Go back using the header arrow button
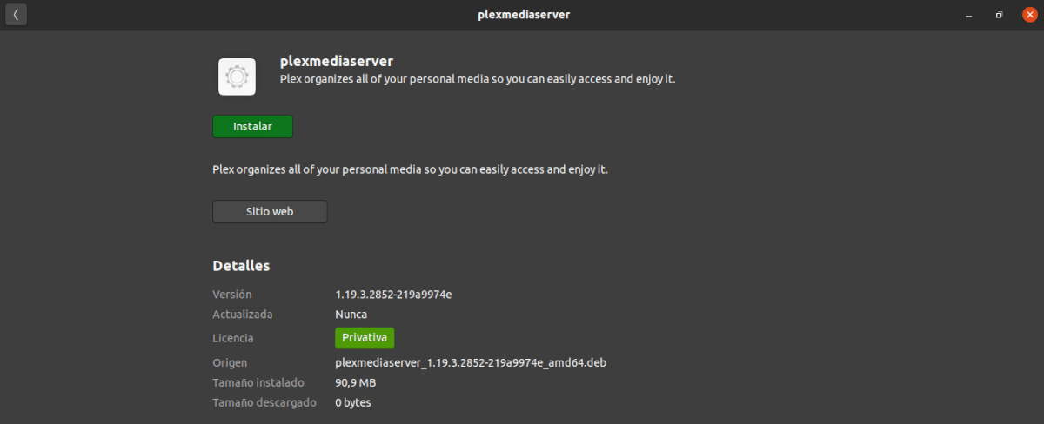Viewport: 1044px width, 424px height. pyautogui.click(x=16, y=15)
